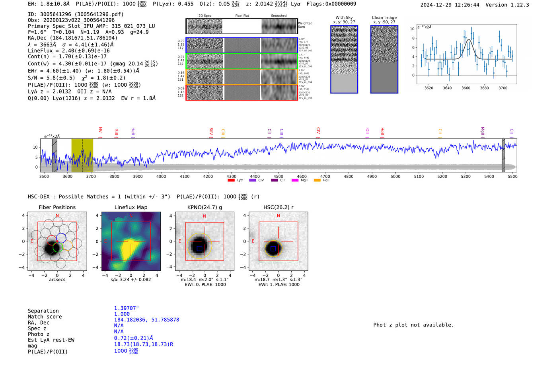The height and width of the screenshot is (379, 557).
Task: Click the orange HeII legend swatch
Action: [x=317, y=180]
